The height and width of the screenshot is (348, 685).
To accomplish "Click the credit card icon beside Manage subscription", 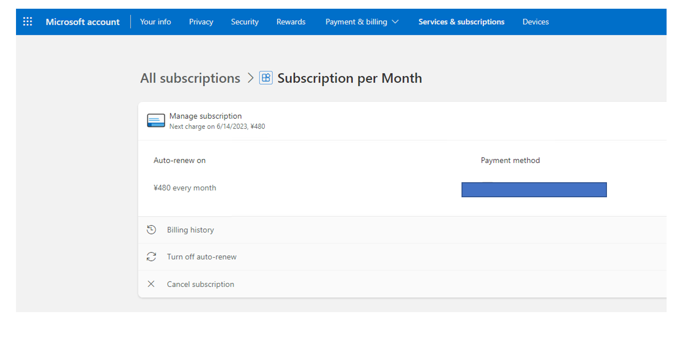I will [x=156, y=120].
